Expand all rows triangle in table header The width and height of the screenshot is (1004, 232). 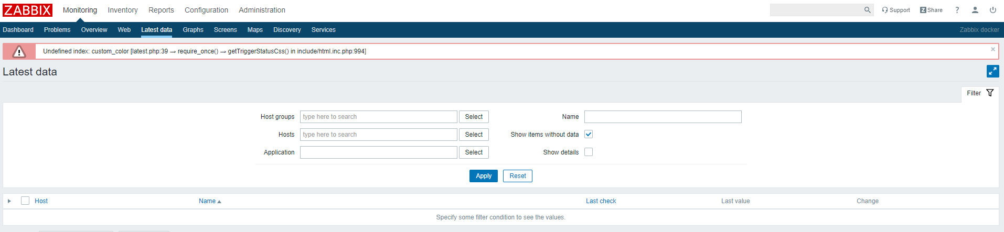(x=9, y=201)
